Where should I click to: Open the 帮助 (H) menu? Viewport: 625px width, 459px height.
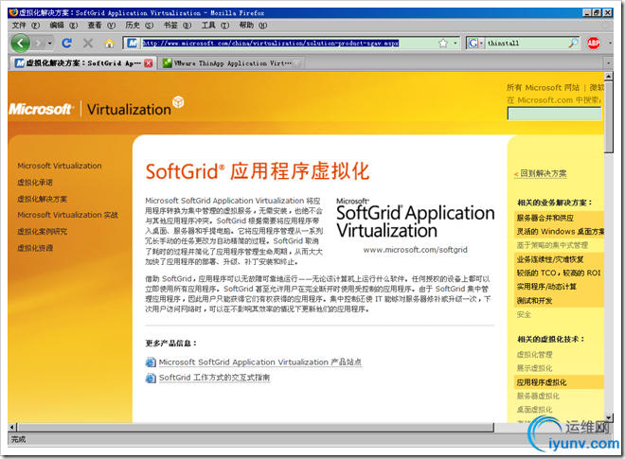(x=253, y=26)
